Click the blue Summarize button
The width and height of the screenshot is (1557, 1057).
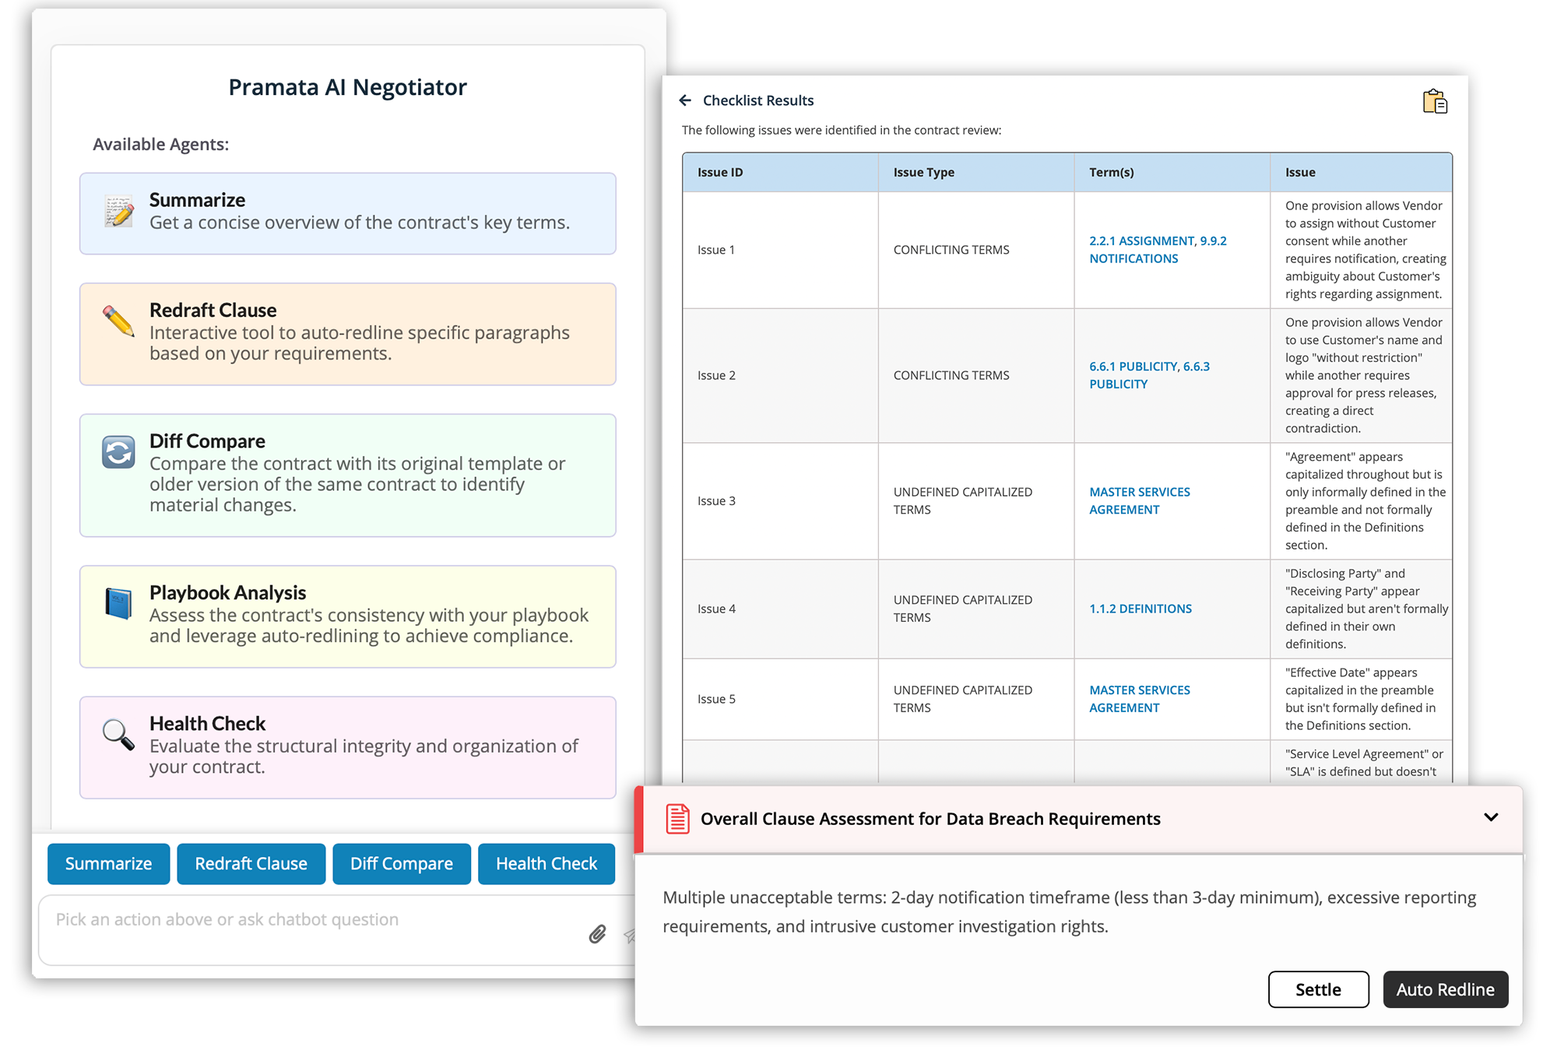coord(108,864)
